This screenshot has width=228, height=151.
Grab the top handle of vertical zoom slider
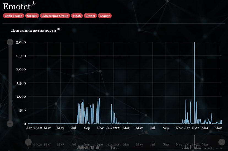coord(10,42)
